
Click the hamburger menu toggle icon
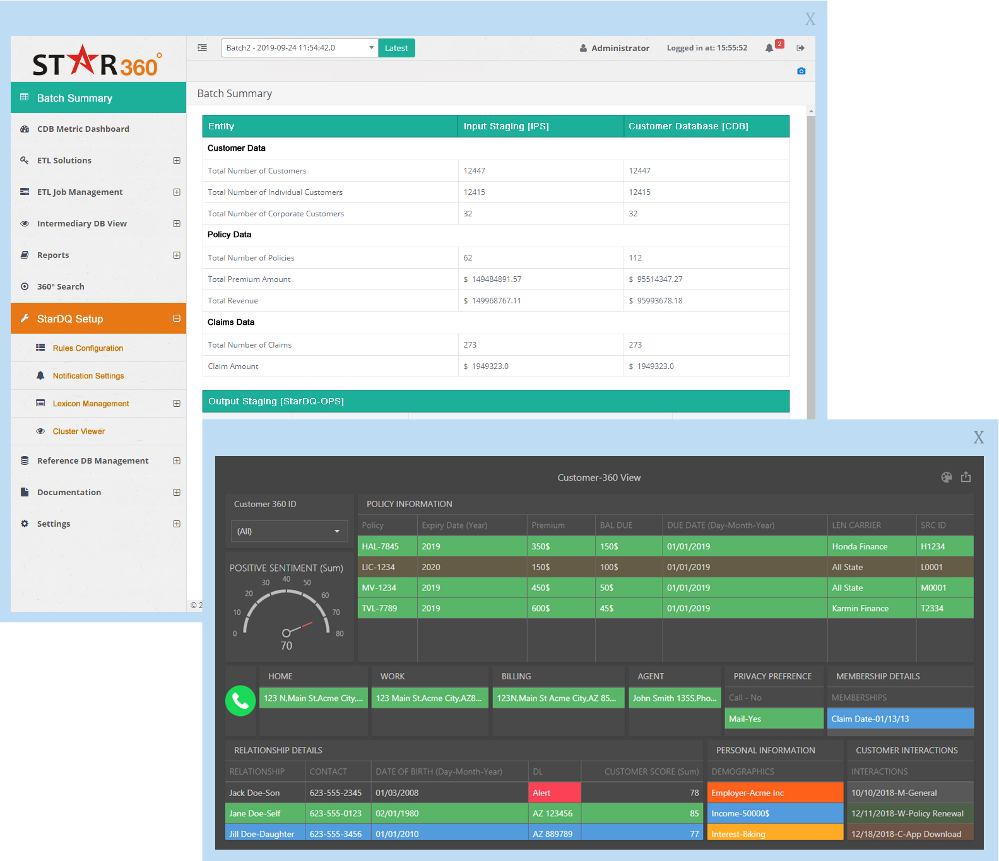click(202, 48)
